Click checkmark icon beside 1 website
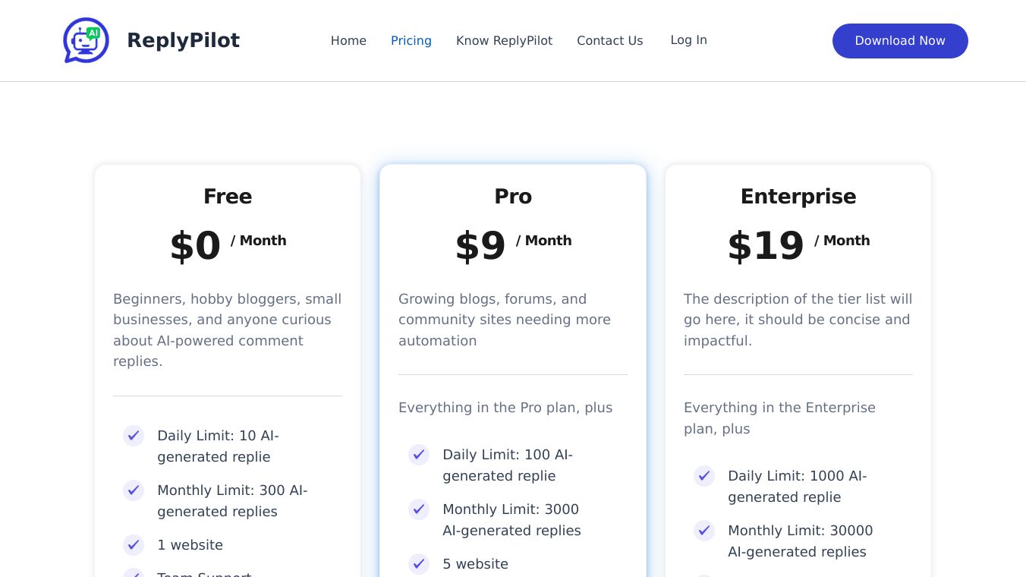 coord(134,545)
